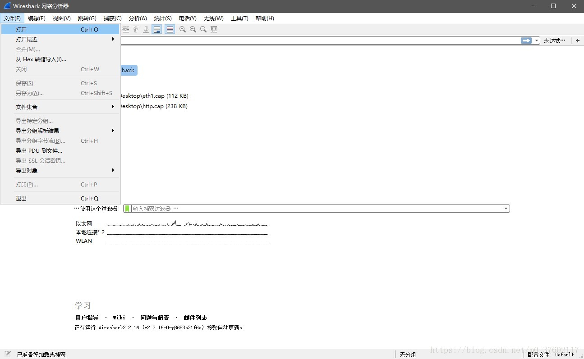The width and height of the screenshot is (584, 359).
Task: Open the display filter history dropdown
Action: 537,41
